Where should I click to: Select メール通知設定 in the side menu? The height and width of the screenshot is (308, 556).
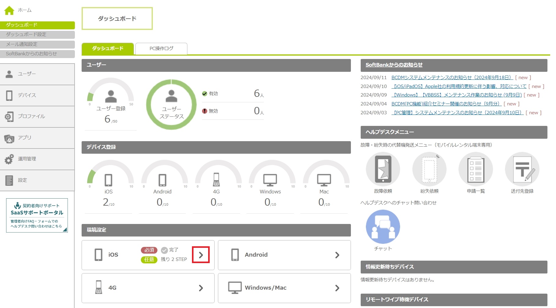point(37,44)
